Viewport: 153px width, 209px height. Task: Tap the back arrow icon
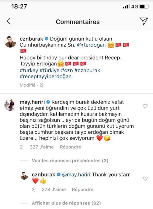click(x=9, y=21)
